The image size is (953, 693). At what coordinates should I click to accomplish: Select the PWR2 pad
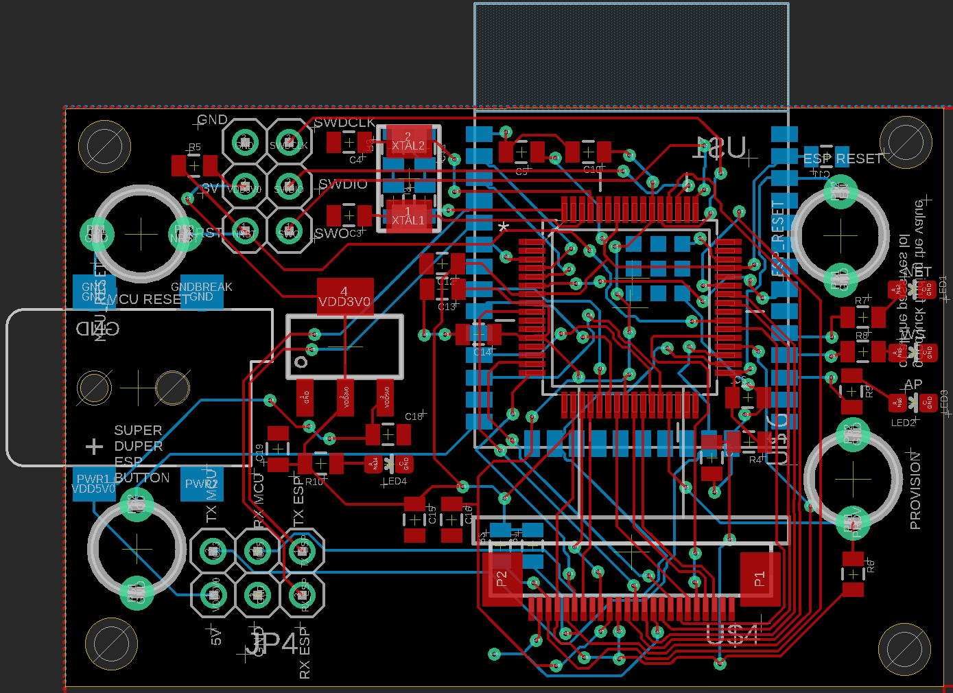click(x=202, y=484)
